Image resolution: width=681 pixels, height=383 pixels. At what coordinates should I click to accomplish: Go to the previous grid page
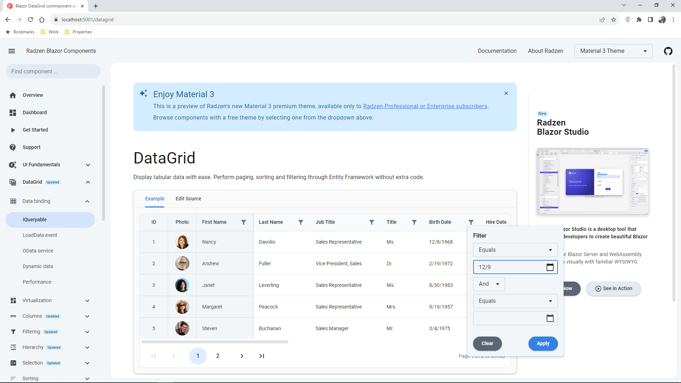[174, 356]
